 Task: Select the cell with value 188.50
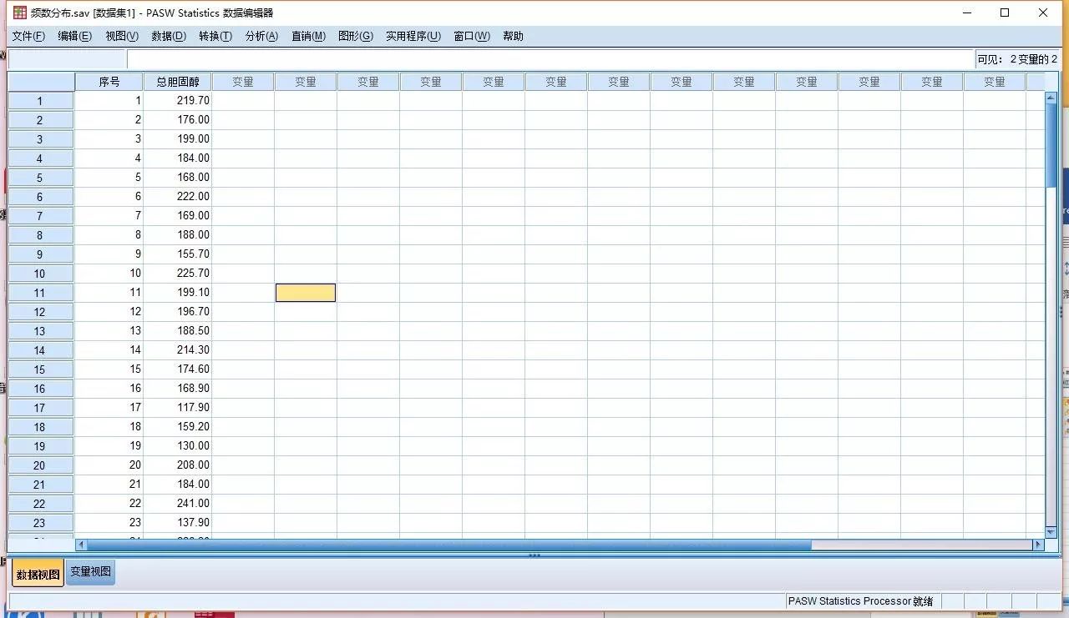pyautogui.click(x=177, y=330)
